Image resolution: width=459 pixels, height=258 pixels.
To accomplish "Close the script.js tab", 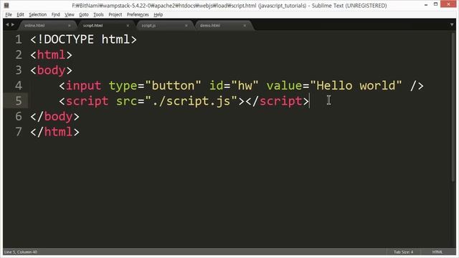I will pos(186,26).
